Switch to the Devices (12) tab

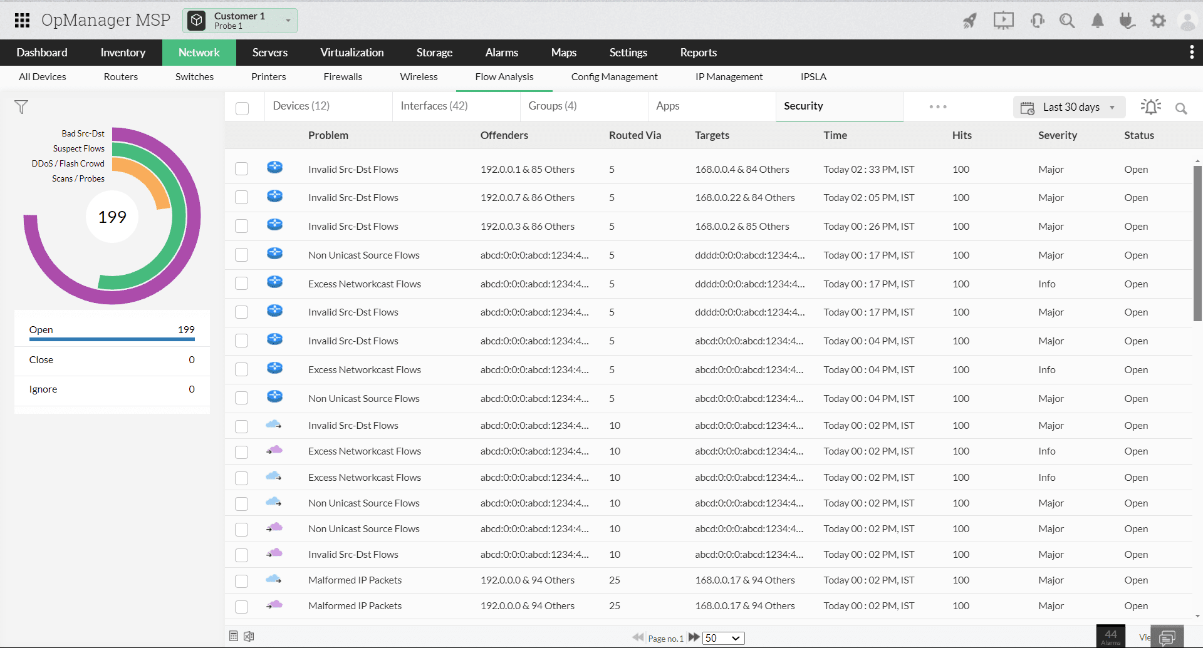pos(301,106)
